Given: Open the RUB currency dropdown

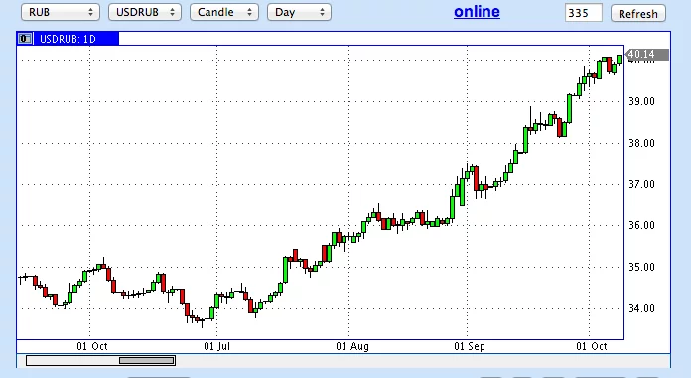Looking at the screenshot, I should coord(61,12).
